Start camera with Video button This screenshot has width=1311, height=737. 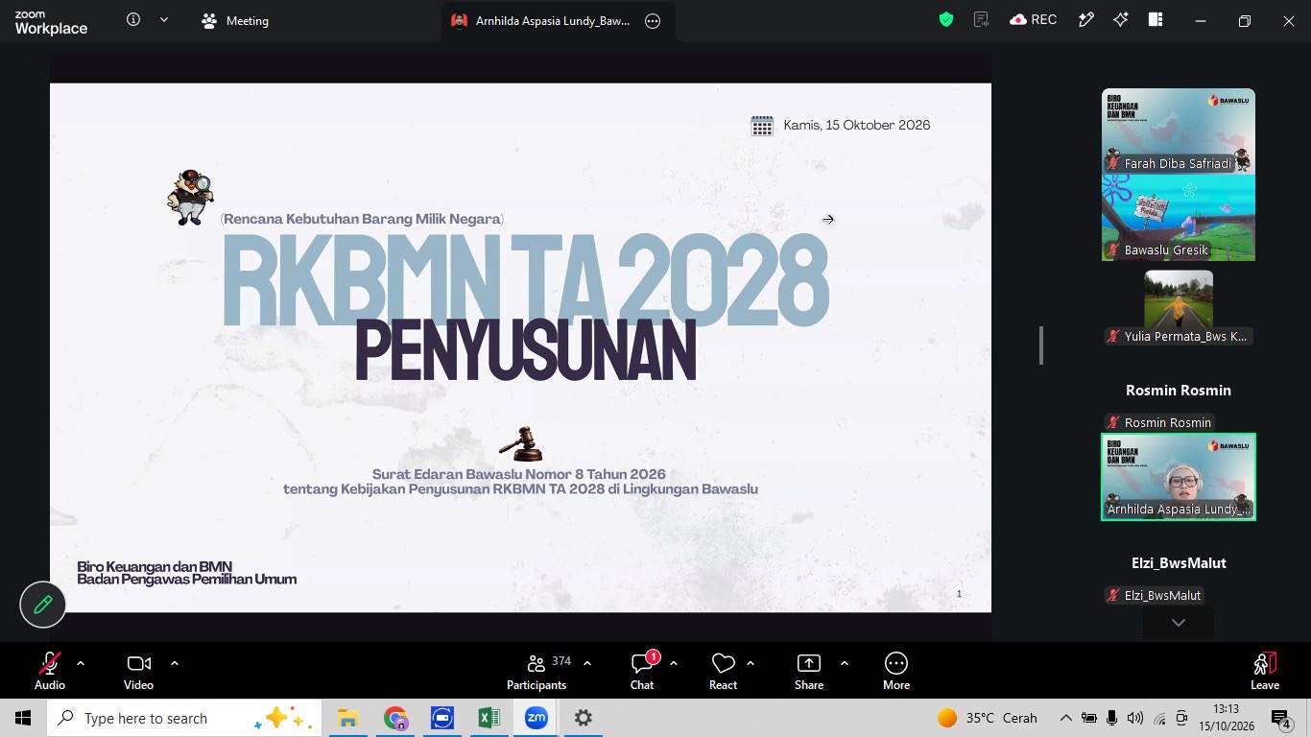click(138, 671)
